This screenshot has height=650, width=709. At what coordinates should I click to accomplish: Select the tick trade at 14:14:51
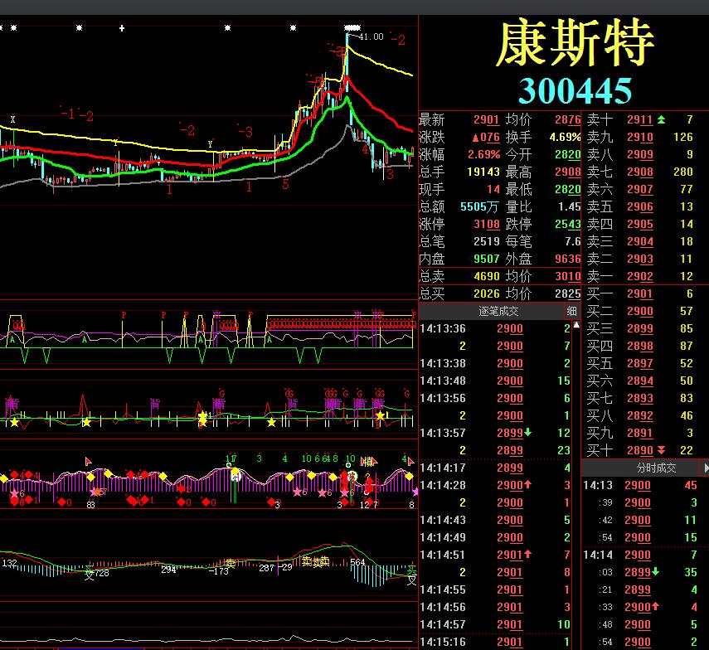click(495, 555)
